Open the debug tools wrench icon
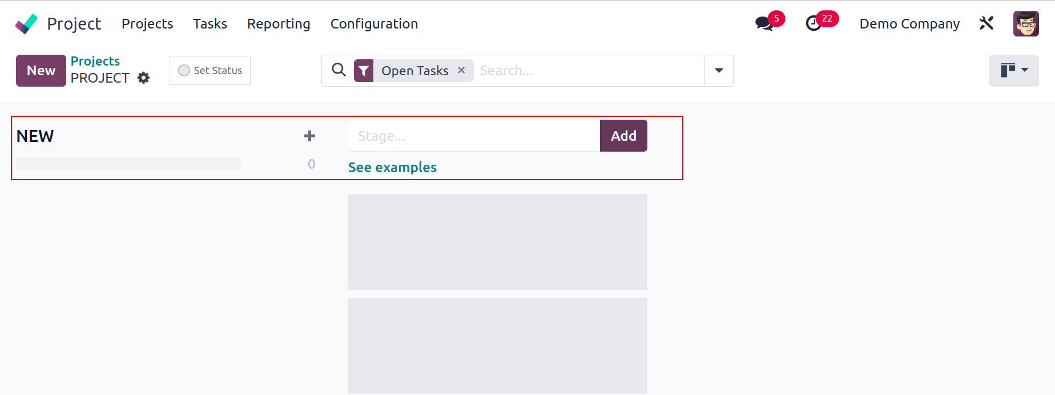Viewport: 1055px width, 395px height. (986, 23)
